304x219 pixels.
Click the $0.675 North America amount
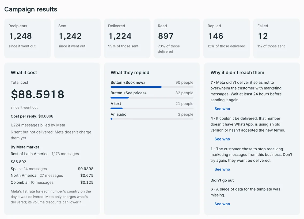click(87, 176)
